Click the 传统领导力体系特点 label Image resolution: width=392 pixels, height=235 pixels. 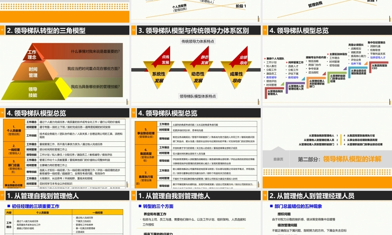click(198, 42)
